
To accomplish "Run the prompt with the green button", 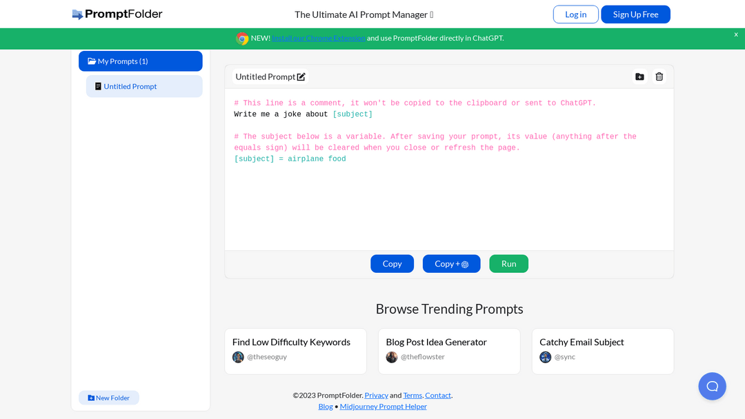I will (x=508, y=264).
